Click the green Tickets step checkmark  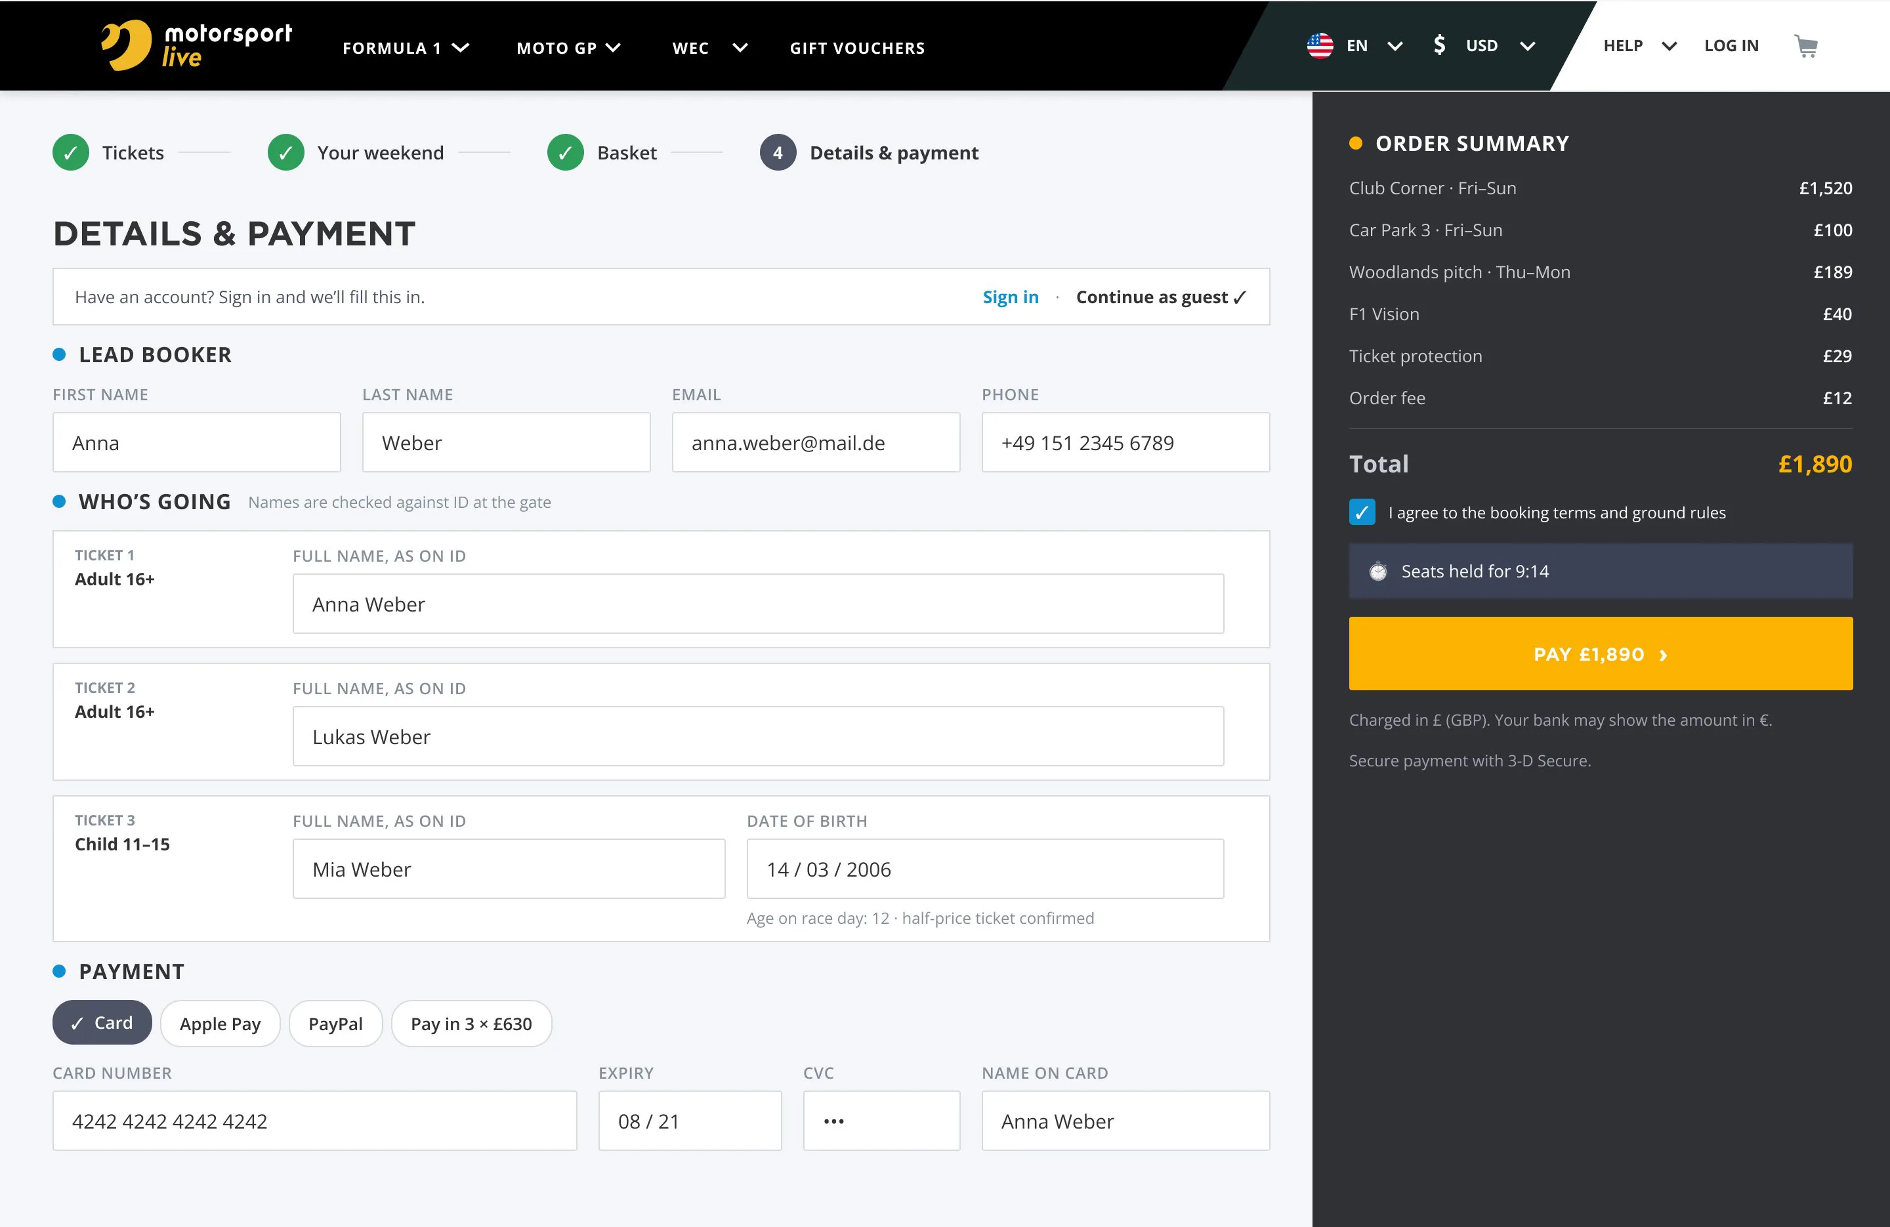pos(71,152)
